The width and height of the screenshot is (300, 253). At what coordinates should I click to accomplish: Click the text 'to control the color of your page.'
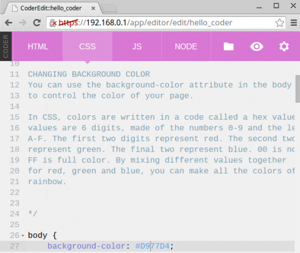tap(111, 96)
